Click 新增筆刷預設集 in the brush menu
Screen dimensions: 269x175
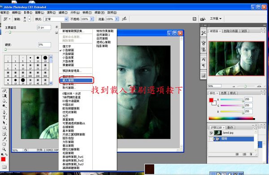click(x=73, y=31)
